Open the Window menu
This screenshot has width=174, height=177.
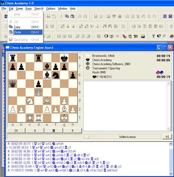63,9
